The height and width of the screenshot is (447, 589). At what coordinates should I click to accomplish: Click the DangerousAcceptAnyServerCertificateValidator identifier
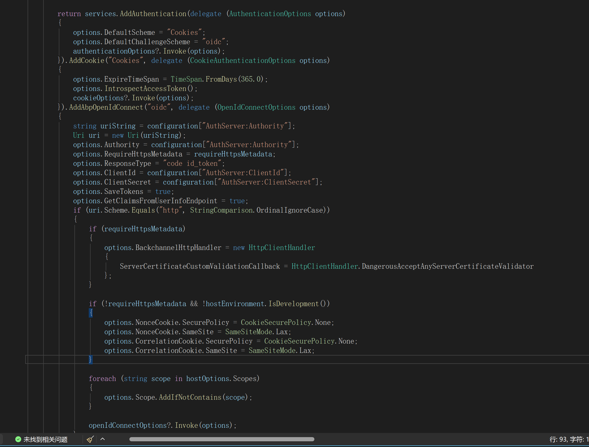tap(447, 266)
